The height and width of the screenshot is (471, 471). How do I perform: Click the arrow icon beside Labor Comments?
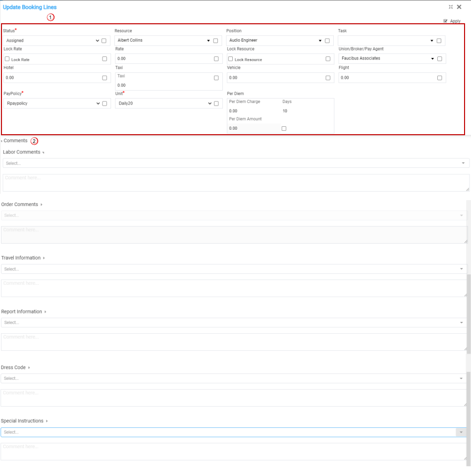click(44, 153)
